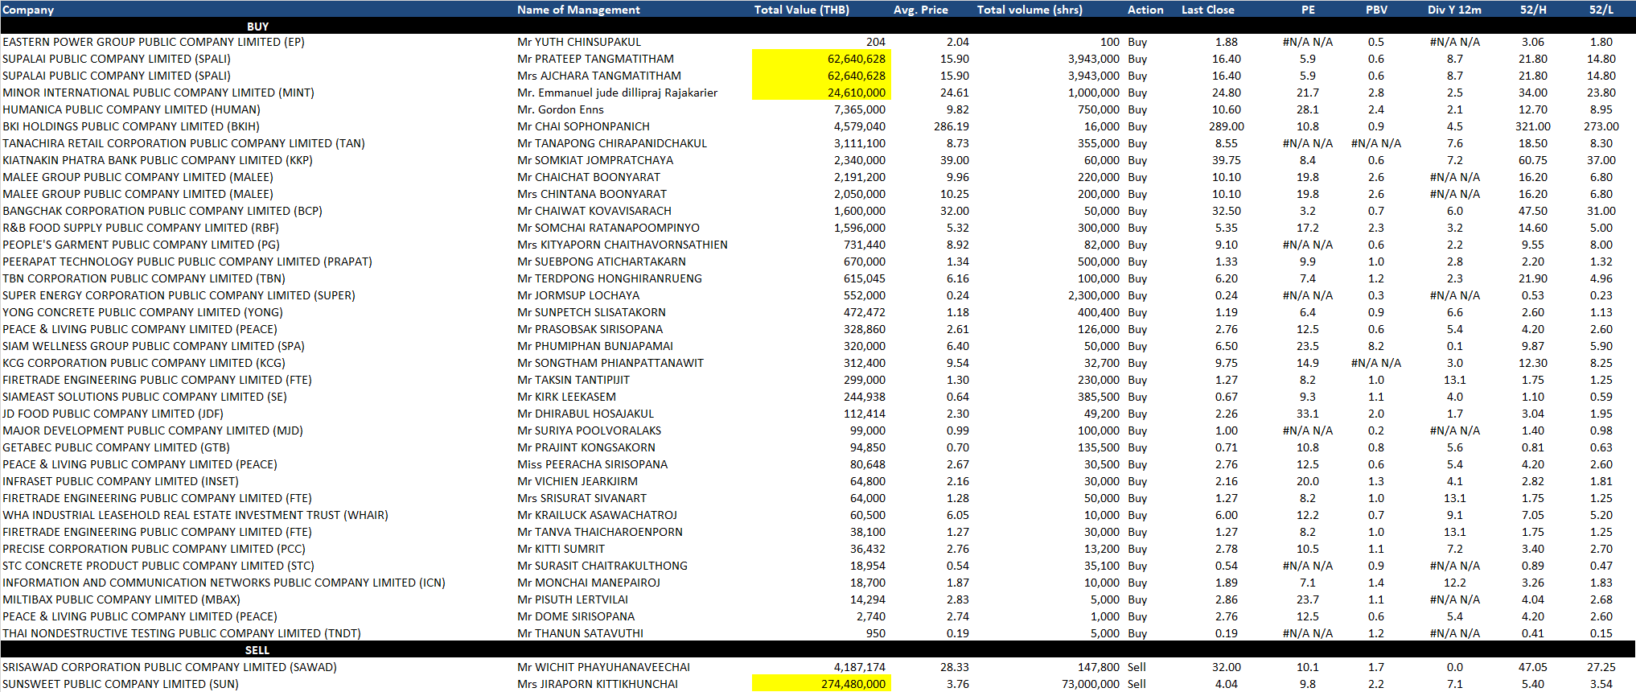Click the Company column header

pyautogui.click(x=29, y=10)
